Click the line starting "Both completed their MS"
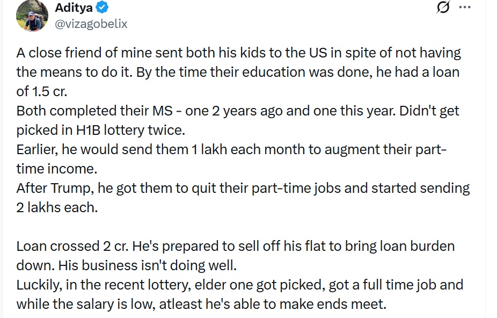Image resolution: width=497 pixels, height=318 pixels. pos(238,111)
